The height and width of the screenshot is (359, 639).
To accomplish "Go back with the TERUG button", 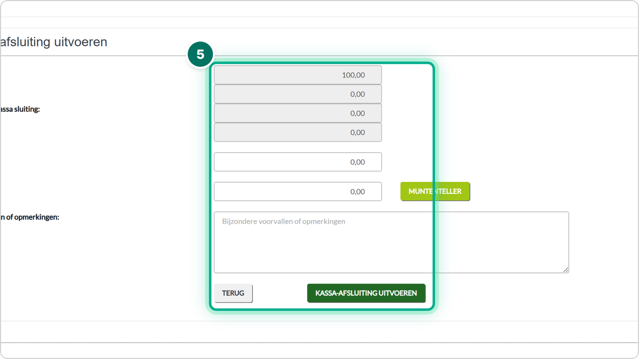I will 233,293.
